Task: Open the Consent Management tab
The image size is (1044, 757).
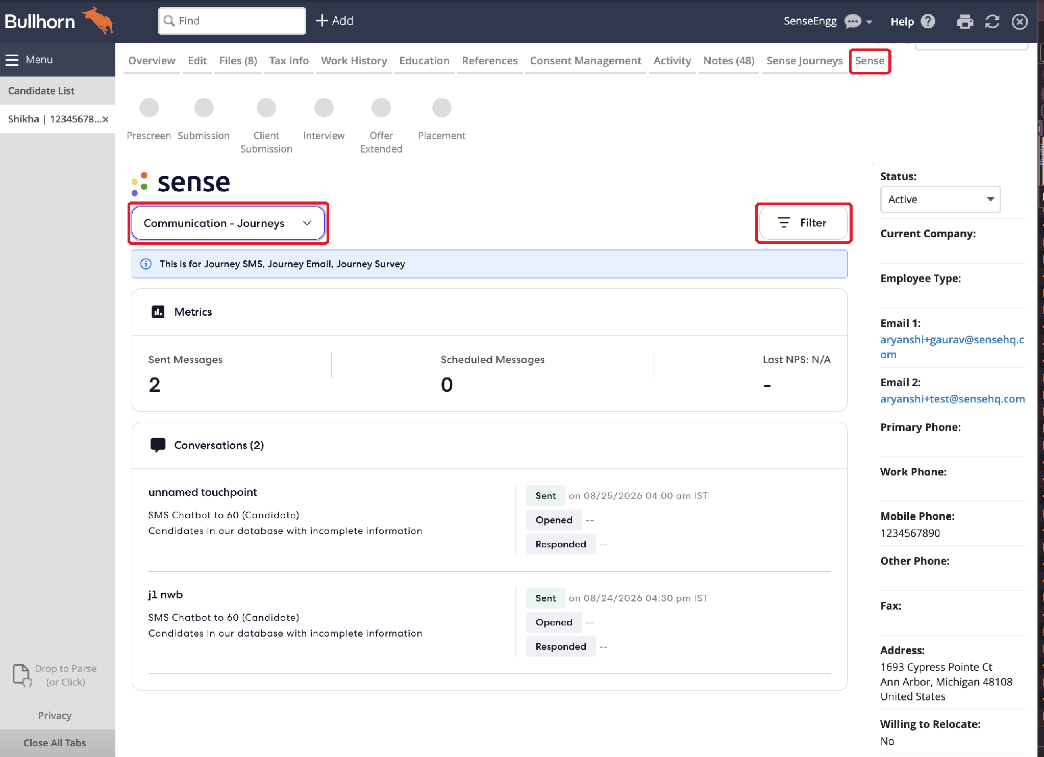Action: pos(585,61)
